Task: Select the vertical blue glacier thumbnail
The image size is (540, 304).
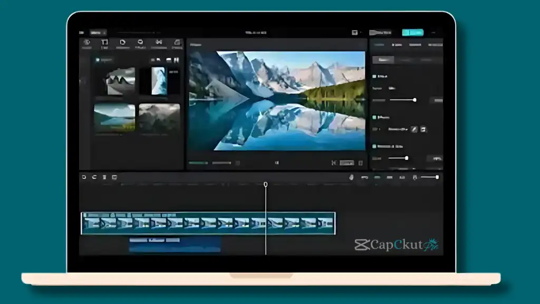Action: (159, 81)
